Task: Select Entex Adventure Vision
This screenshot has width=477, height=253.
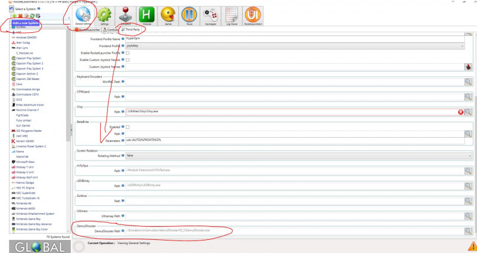Action: pyautogui.click(x=30, y=105)
